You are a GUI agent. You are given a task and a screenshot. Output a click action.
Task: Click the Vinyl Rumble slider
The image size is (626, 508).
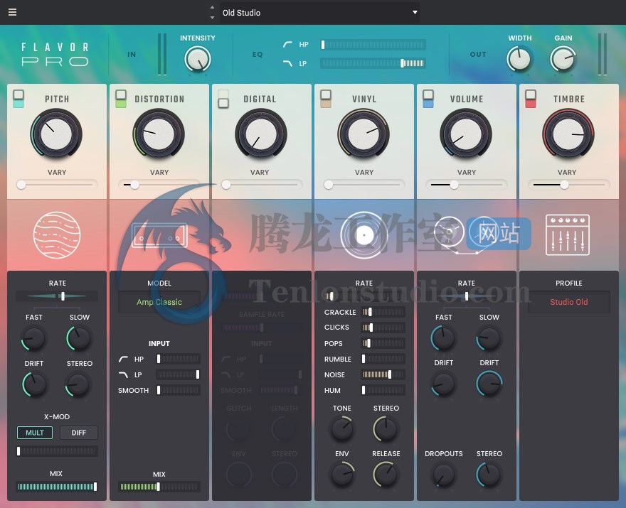coord(383,359)
